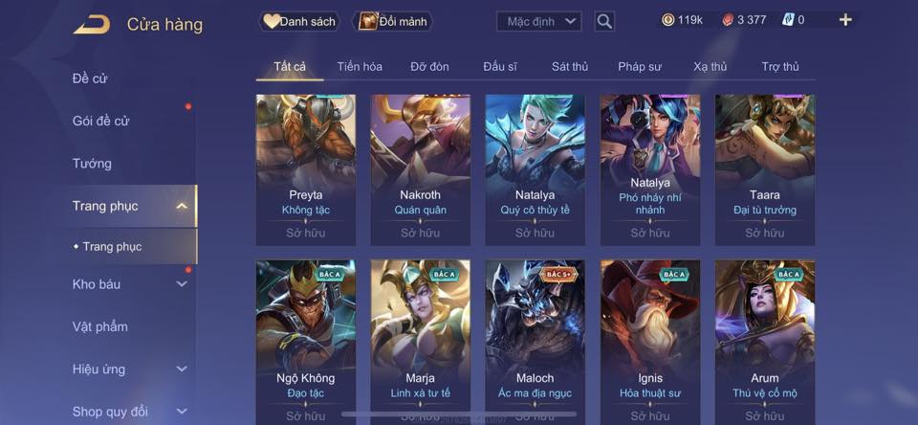Screen dimensions: 918x425
Task: Select the Pháp sư tab
Action: click(640, 67)
